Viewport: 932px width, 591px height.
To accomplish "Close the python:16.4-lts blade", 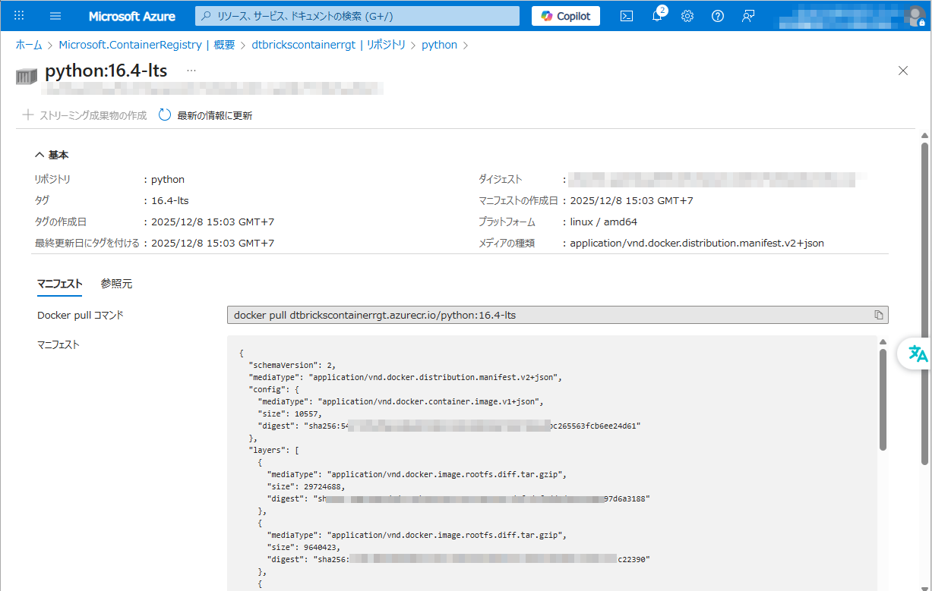I will (903, 71).
